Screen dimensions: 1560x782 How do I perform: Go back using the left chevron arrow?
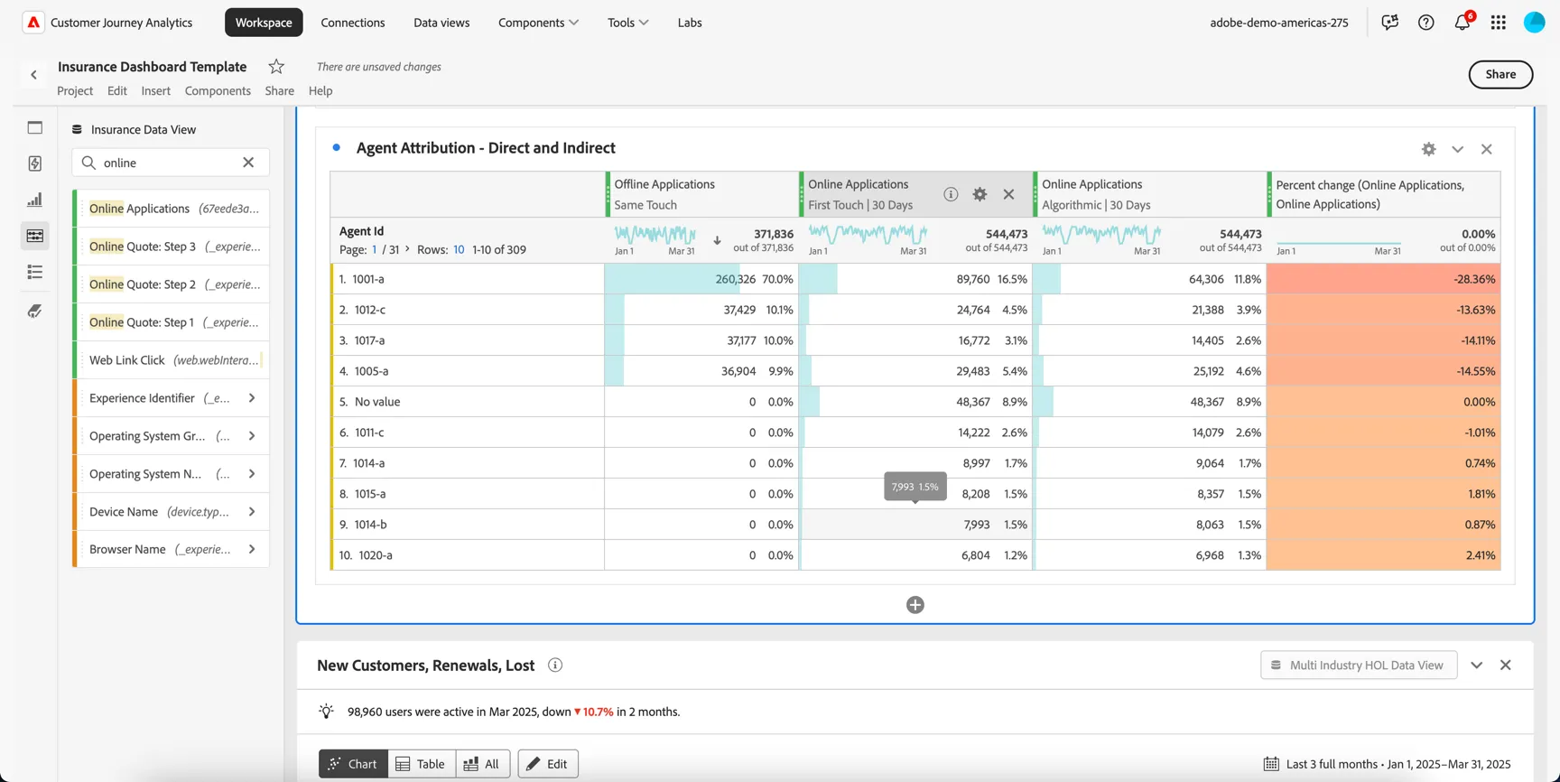(34, 75)
